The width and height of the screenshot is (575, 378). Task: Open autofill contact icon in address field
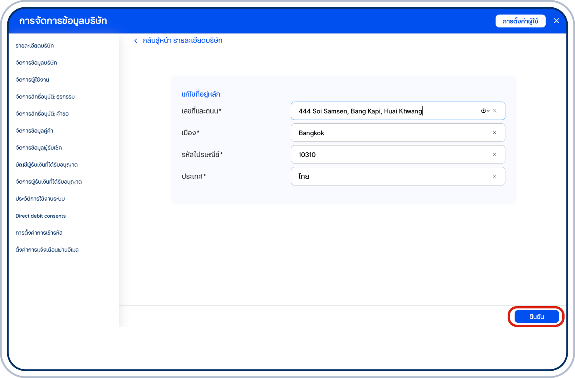click(x=485, y=111)
